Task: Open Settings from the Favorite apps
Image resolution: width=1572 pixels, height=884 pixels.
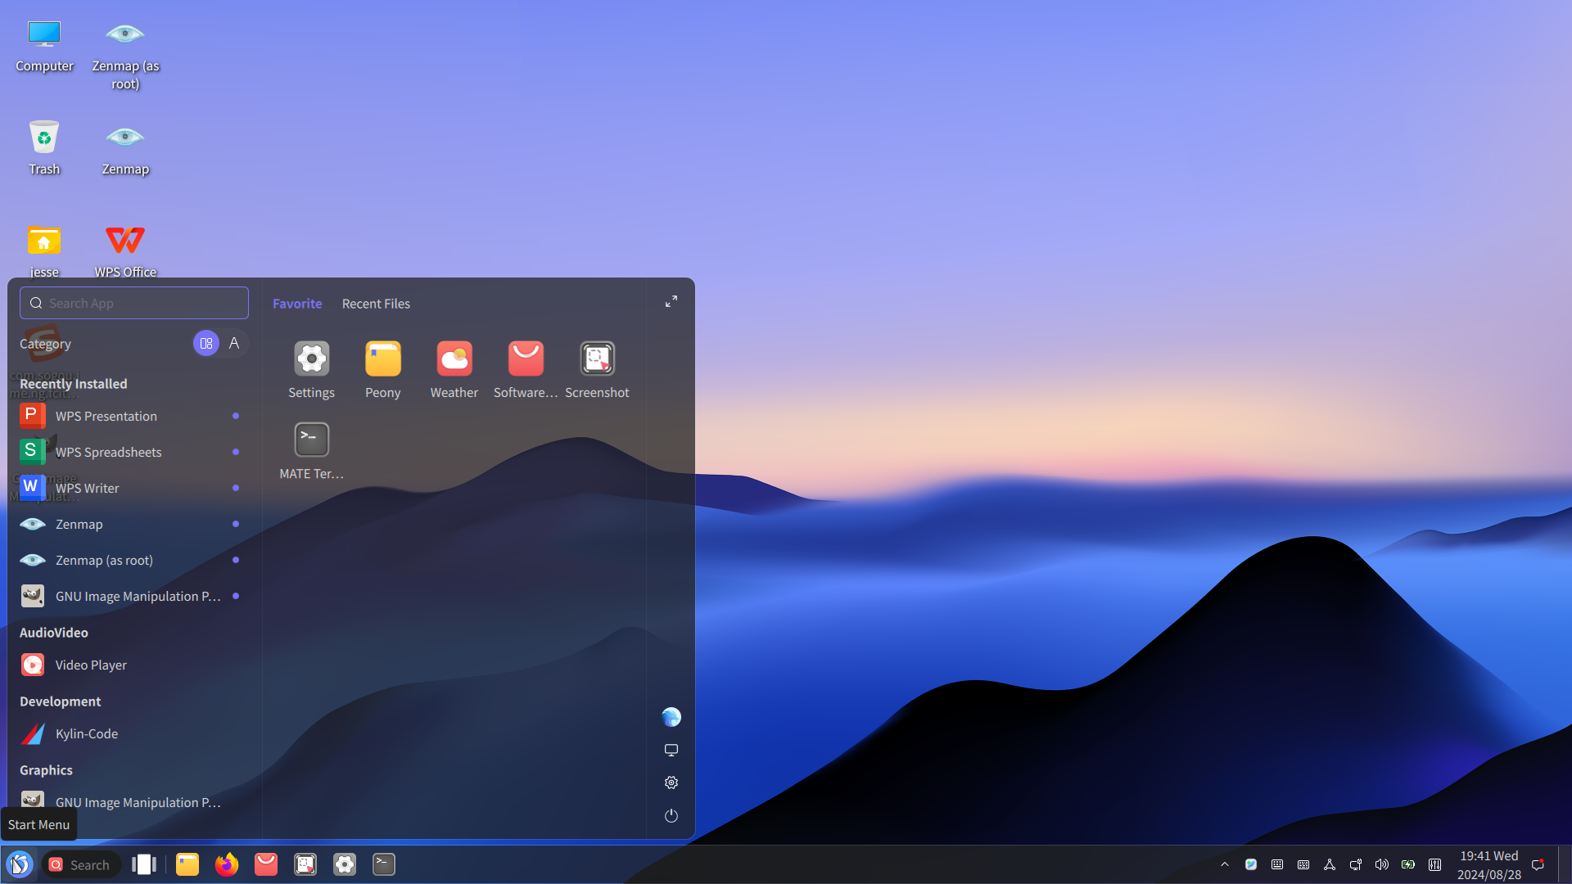Action: click(311, 370)
